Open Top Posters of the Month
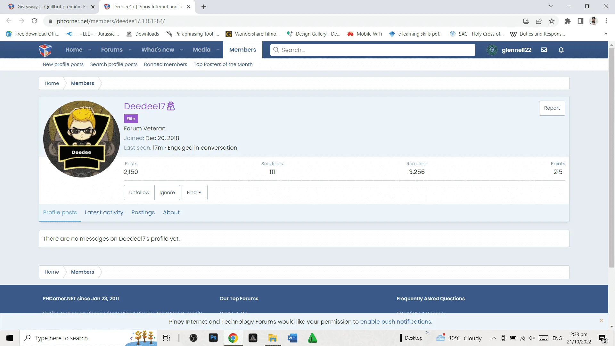Image resolution: width=615 pixels, height=346 pixels. pos(223,64)
